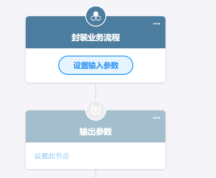Viewport: 216px width, 178px height.
Task: Click the connector line between the two nodes
Action: click(x=96, y=91)
